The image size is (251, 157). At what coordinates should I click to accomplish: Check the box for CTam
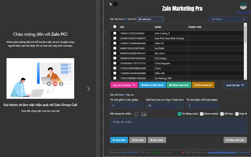(x=115, y=68)
